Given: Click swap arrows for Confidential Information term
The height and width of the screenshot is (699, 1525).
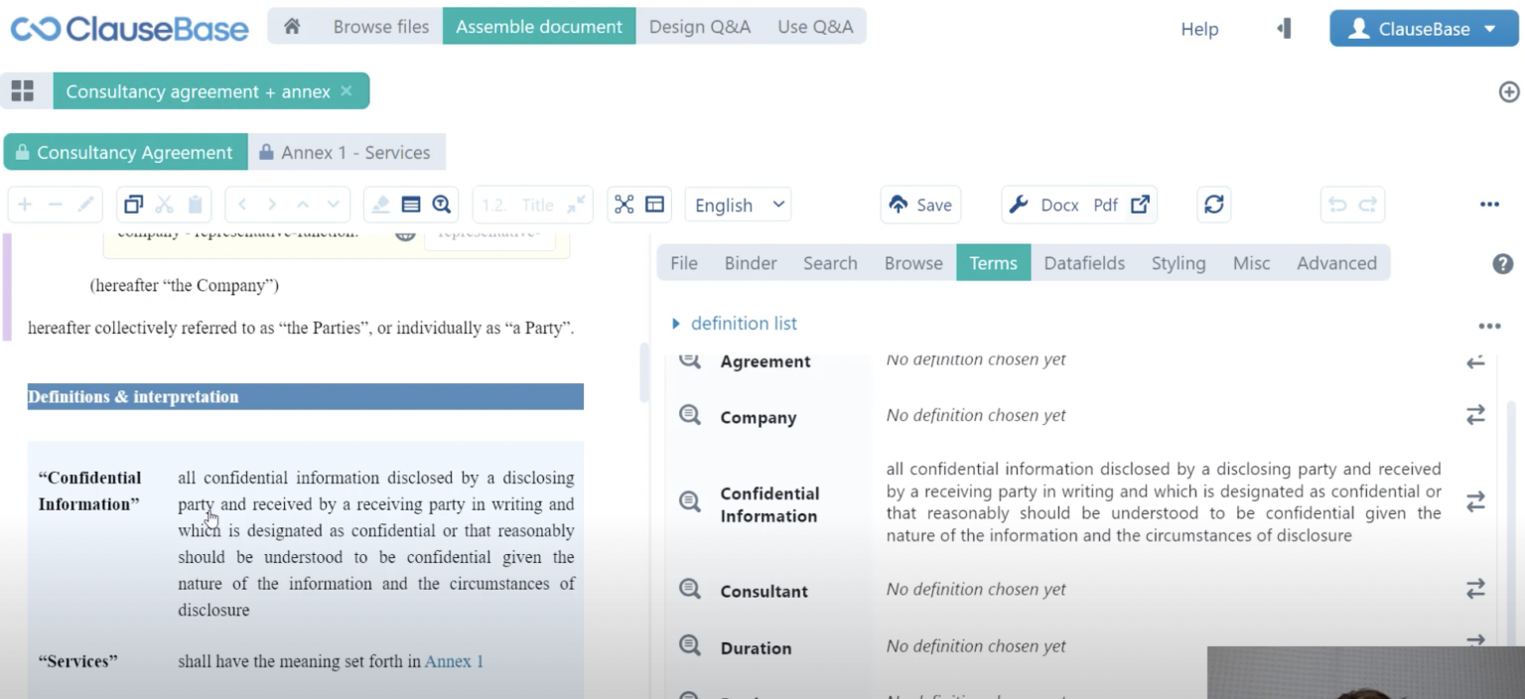Looking at the screenshot, I should click(x=1475, y=501).
